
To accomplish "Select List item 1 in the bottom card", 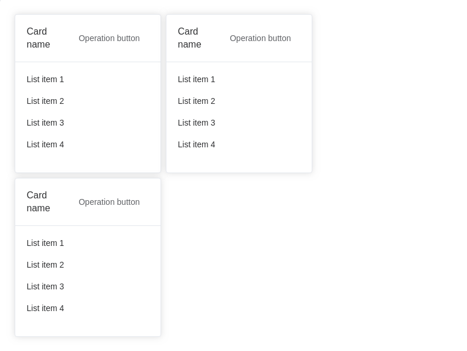I will (x=45, y=243).
